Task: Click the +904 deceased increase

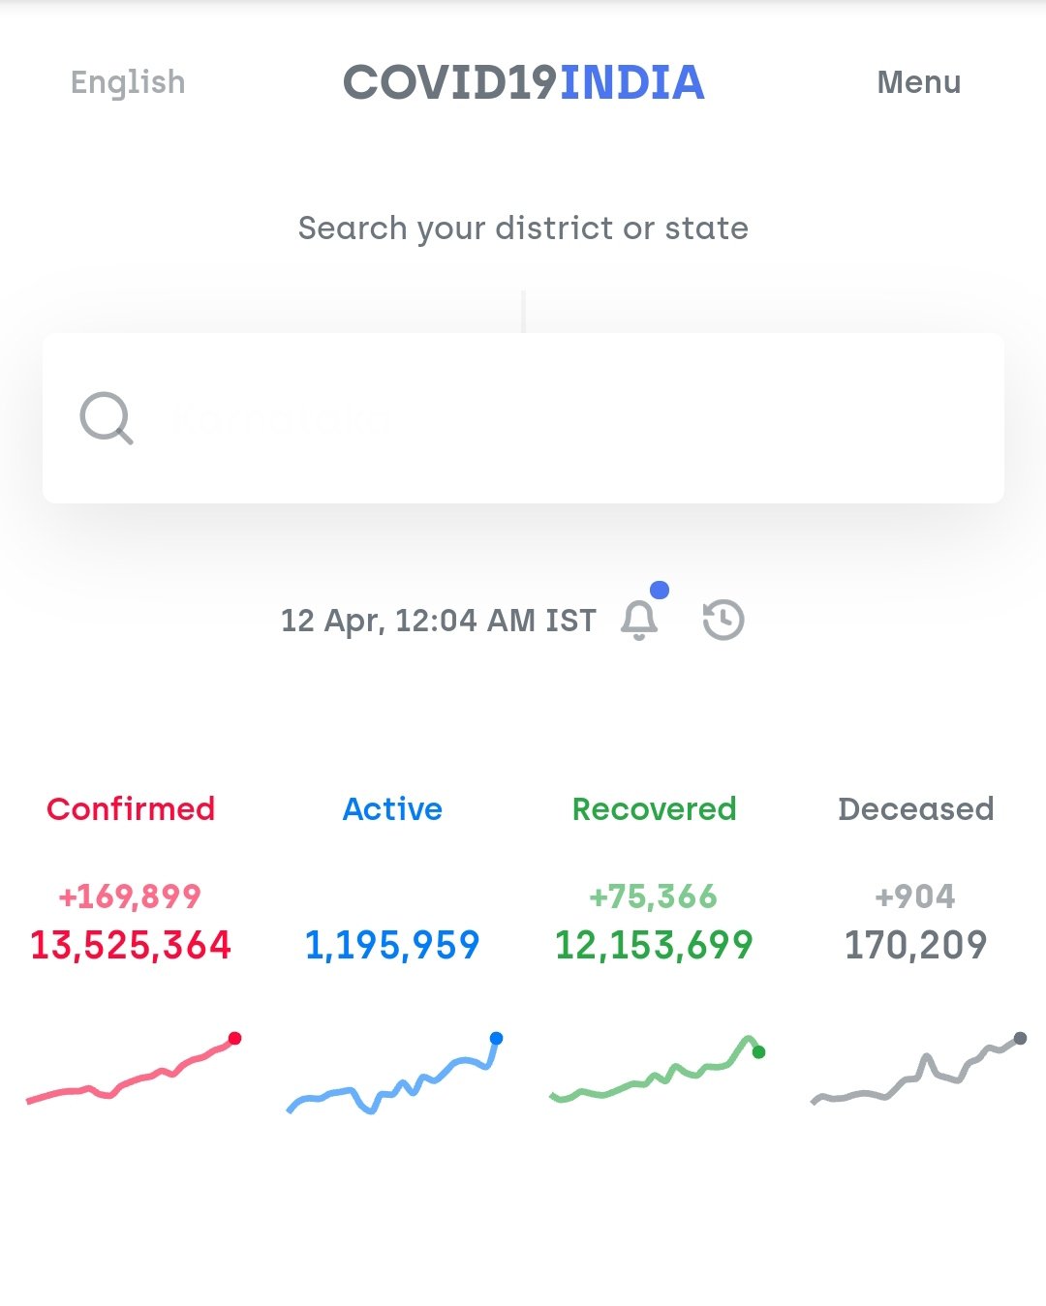Action: point(915,896)
